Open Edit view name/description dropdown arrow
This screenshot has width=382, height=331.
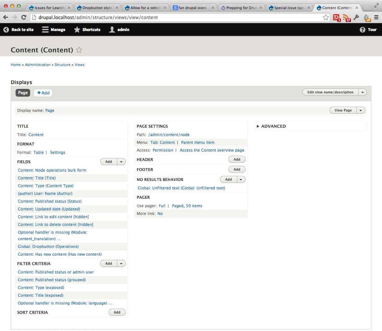[x=363, y=92]
